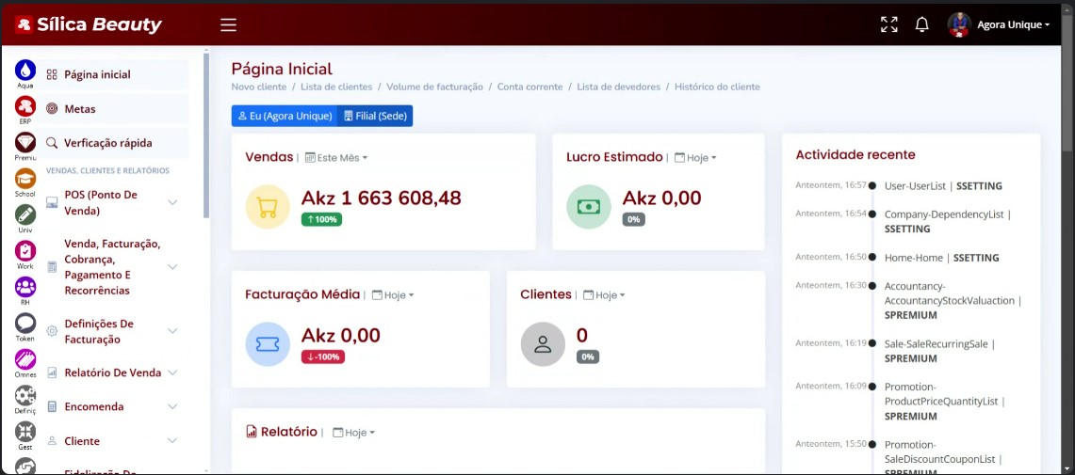Select Filial (Sede) view toggle
Screen dimensions: 1075x475
coord(375,116)
